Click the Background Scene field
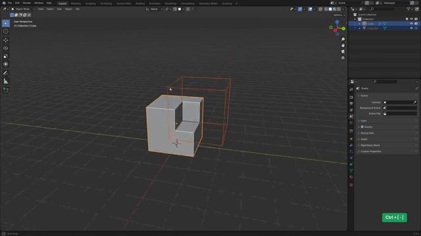421x236 pixels. click(x=400, y=108)
